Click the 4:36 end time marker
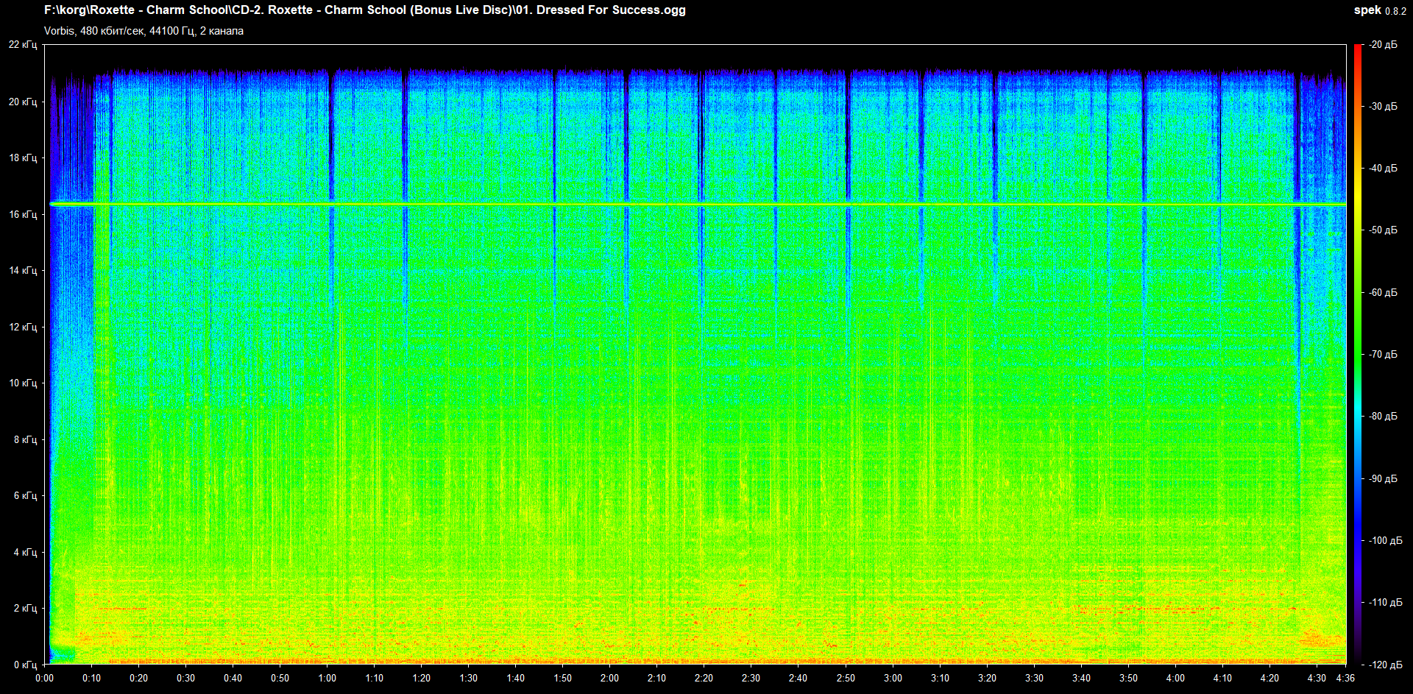 1345,678
